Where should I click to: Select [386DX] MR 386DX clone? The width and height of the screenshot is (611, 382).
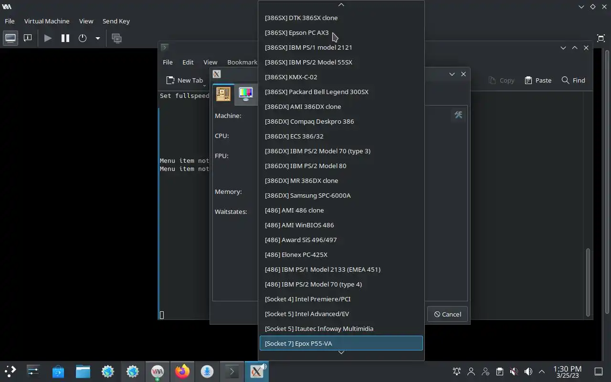pyautogui.click(x=341, y=180)
